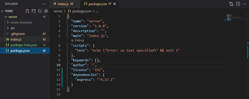Click the "1.0.0" version value
This screenshot has width=249, height=99.
[100, 26]
